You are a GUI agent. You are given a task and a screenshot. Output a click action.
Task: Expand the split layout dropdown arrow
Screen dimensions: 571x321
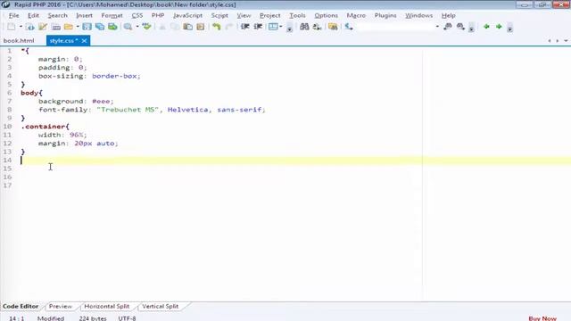281,27
